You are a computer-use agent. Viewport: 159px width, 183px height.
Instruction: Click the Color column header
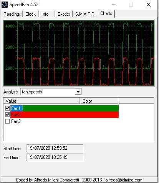coord(99,101)
